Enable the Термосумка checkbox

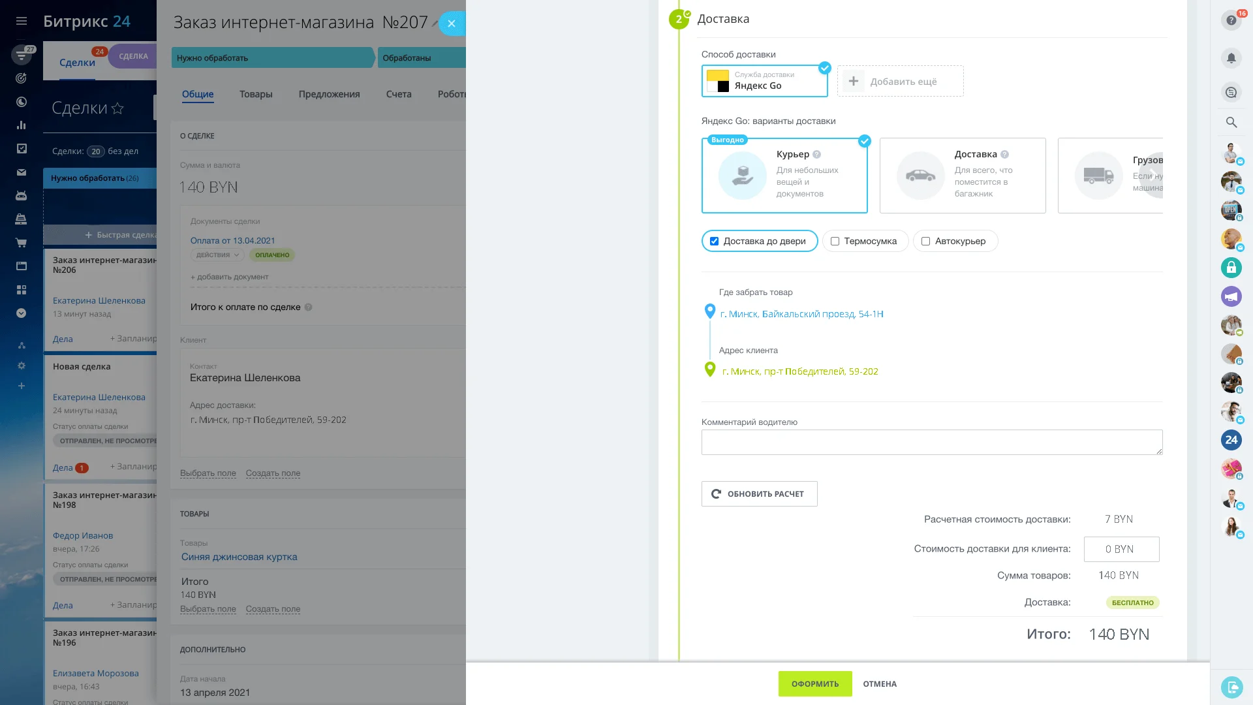(x=835, y=242)
